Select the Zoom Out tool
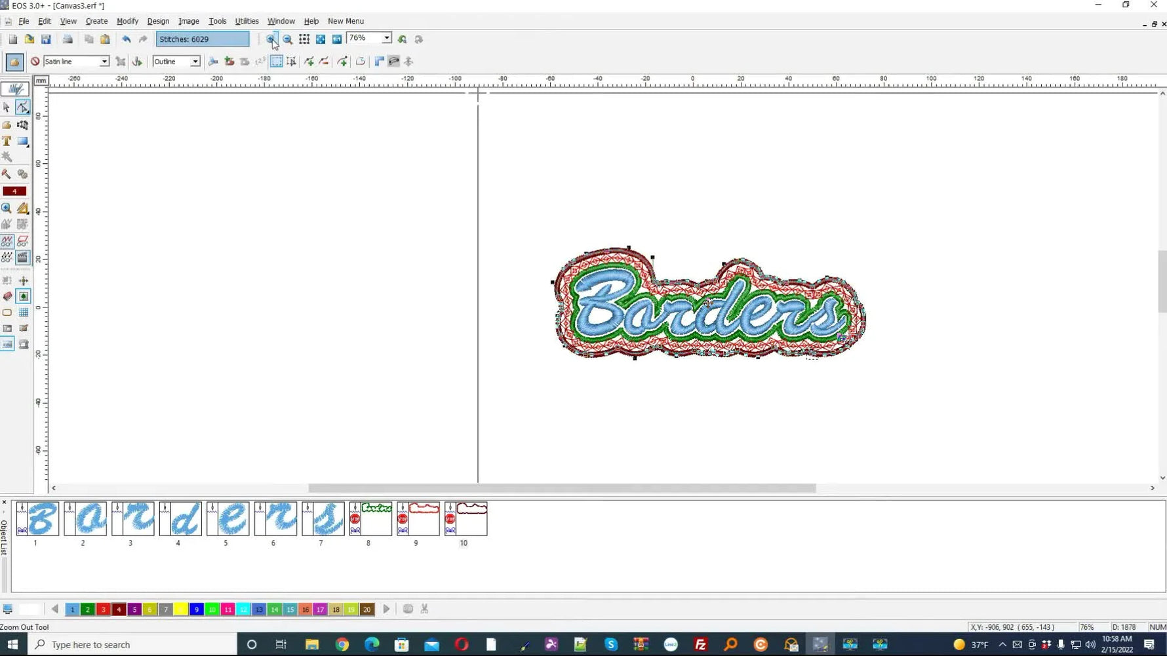This screenshot has width=1167, height=656. click(287, 38)
